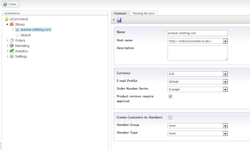Click the Marketing pie chart icon
Screen dimensions: 250x151
coord(12,46)
